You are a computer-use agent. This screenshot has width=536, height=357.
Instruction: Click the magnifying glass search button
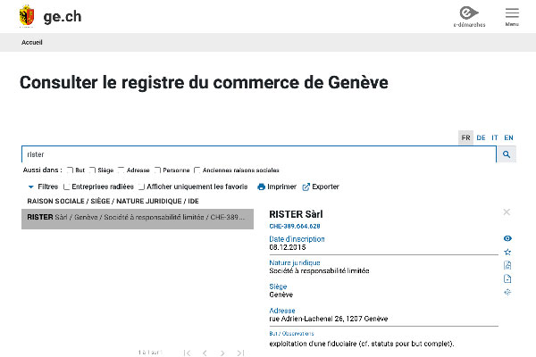[507, 154]
